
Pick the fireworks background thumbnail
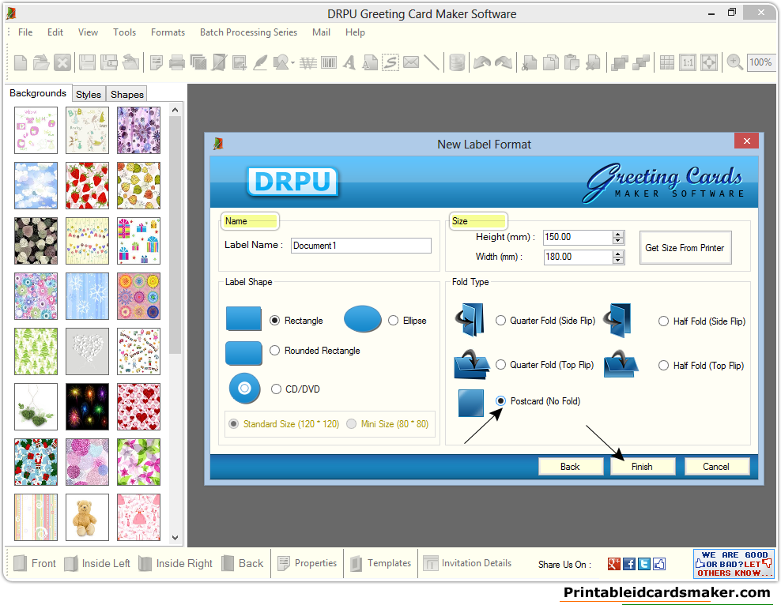[x=87, y=407]
